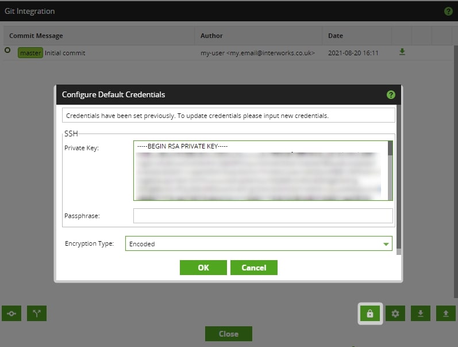The width and height of the screenshot is (458, 347).
Task: Cancel the credentials dialog
Action: [x=254, y=268]
